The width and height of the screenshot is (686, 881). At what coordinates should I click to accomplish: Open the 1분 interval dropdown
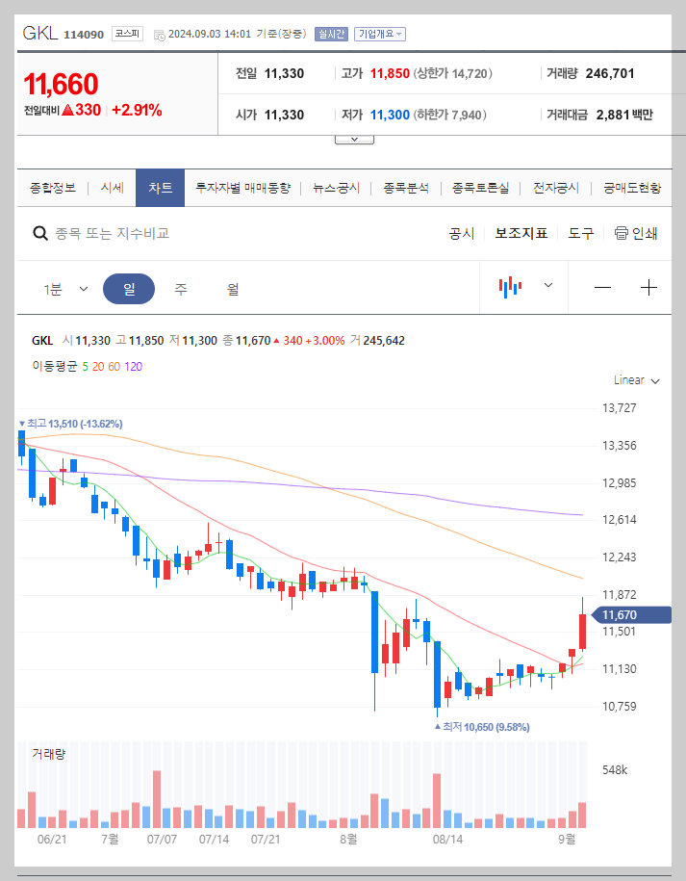pos(63,288)
